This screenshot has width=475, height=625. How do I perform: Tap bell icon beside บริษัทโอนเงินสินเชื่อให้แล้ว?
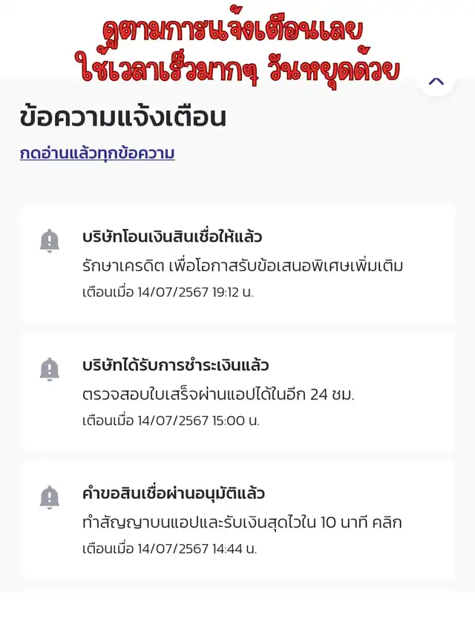click(x=50, y=241)
